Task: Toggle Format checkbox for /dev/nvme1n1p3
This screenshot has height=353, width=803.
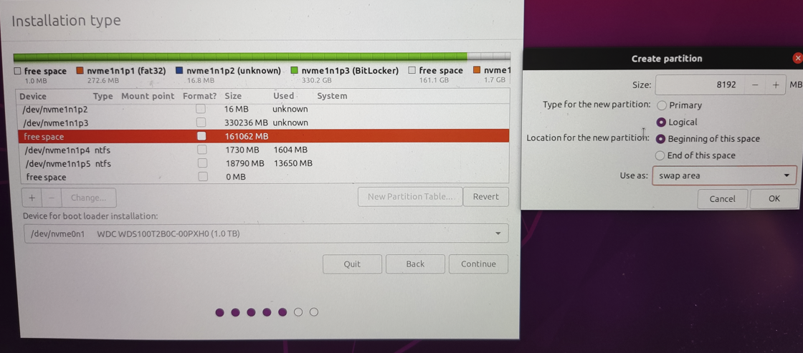Action: [201, 122]
